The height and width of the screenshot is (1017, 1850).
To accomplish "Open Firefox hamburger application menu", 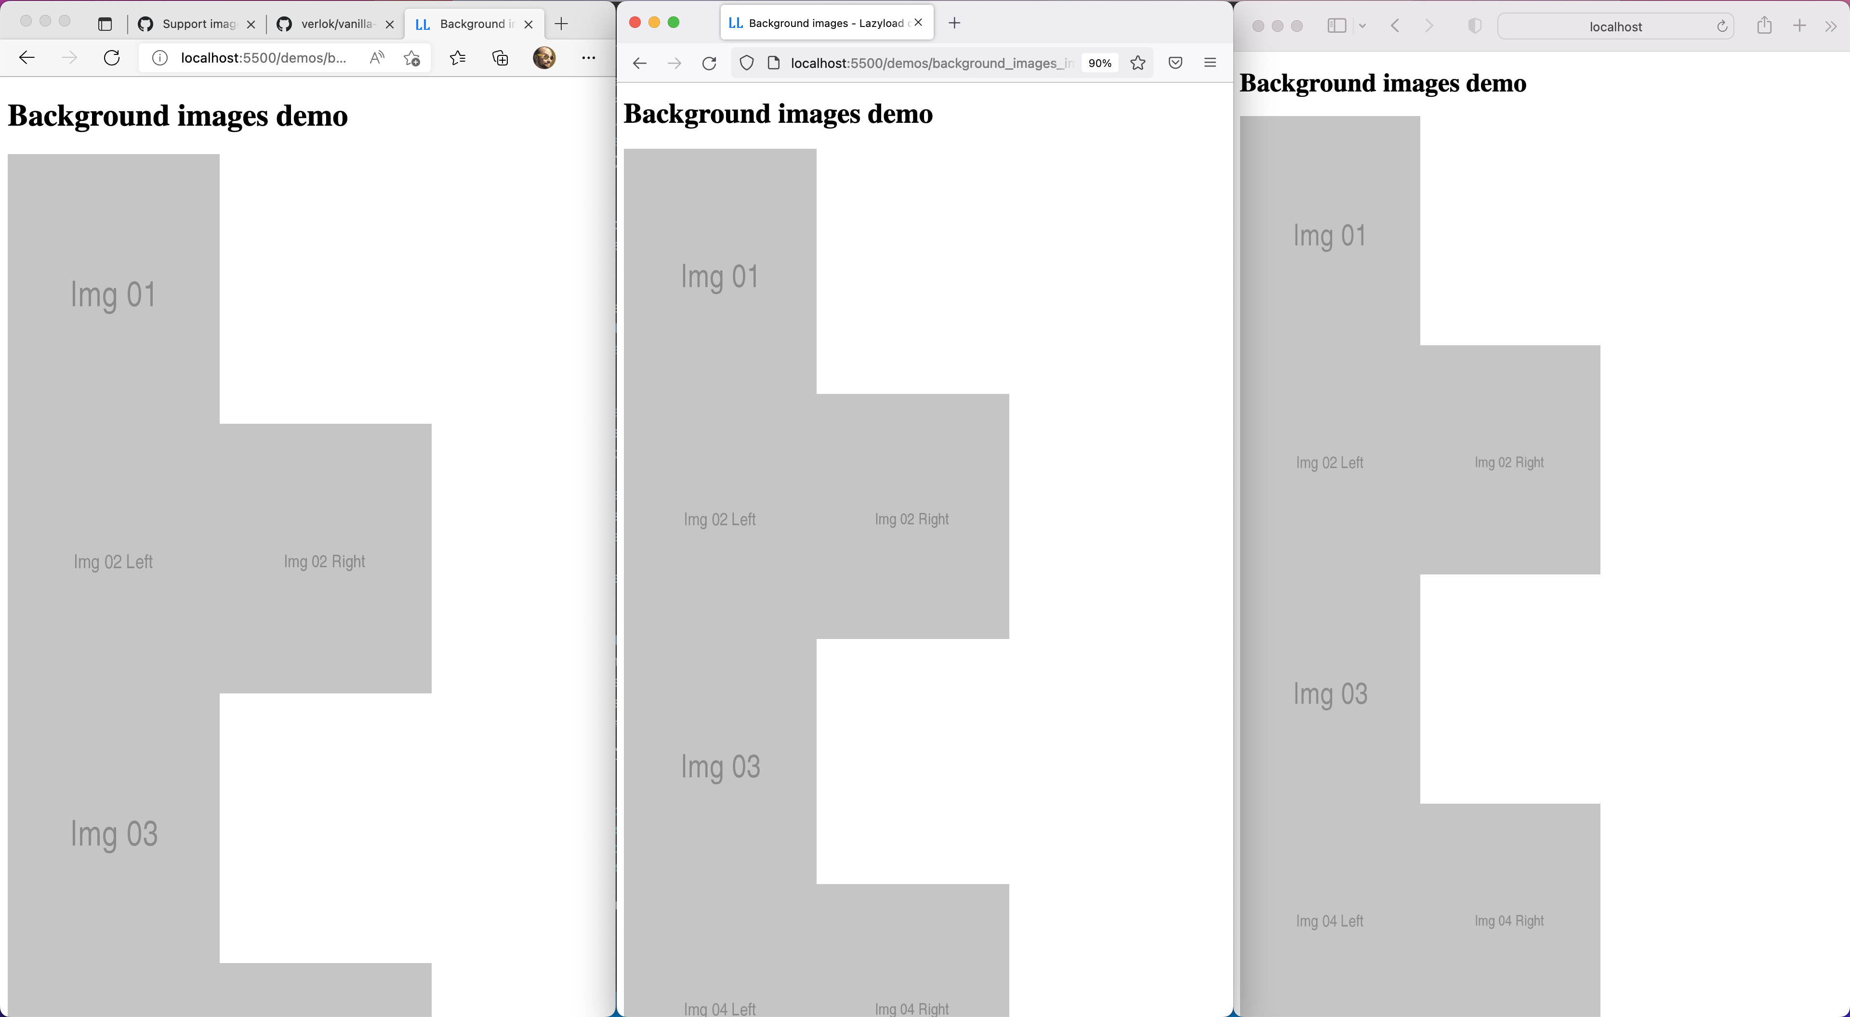I will pyautogui.click(x=1210, y=63).
